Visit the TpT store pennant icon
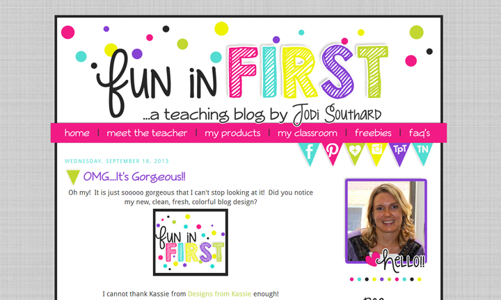Screen dimensions: 501x300 tap(399, 153)
